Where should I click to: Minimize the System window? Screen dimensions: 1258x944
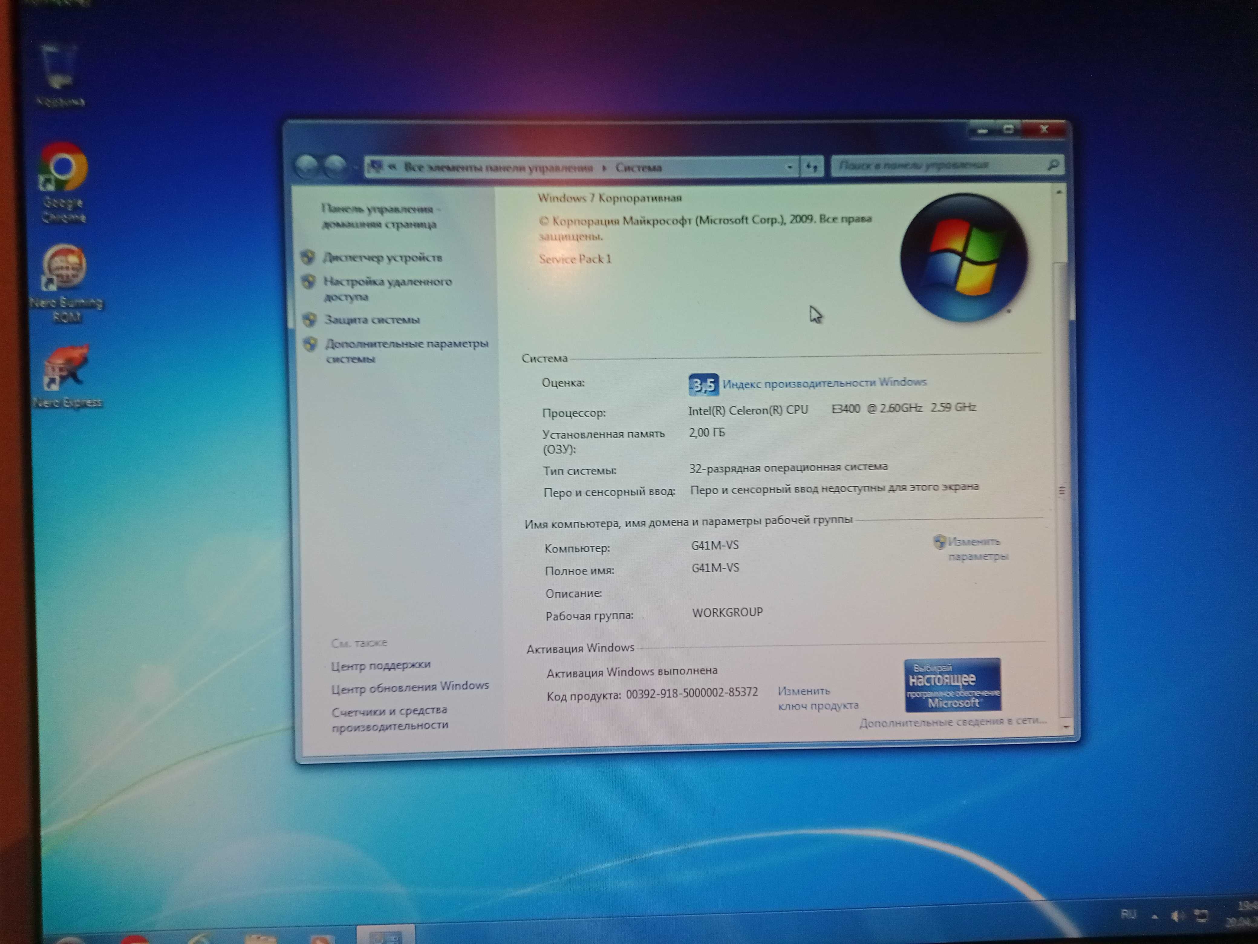point(982,130)
